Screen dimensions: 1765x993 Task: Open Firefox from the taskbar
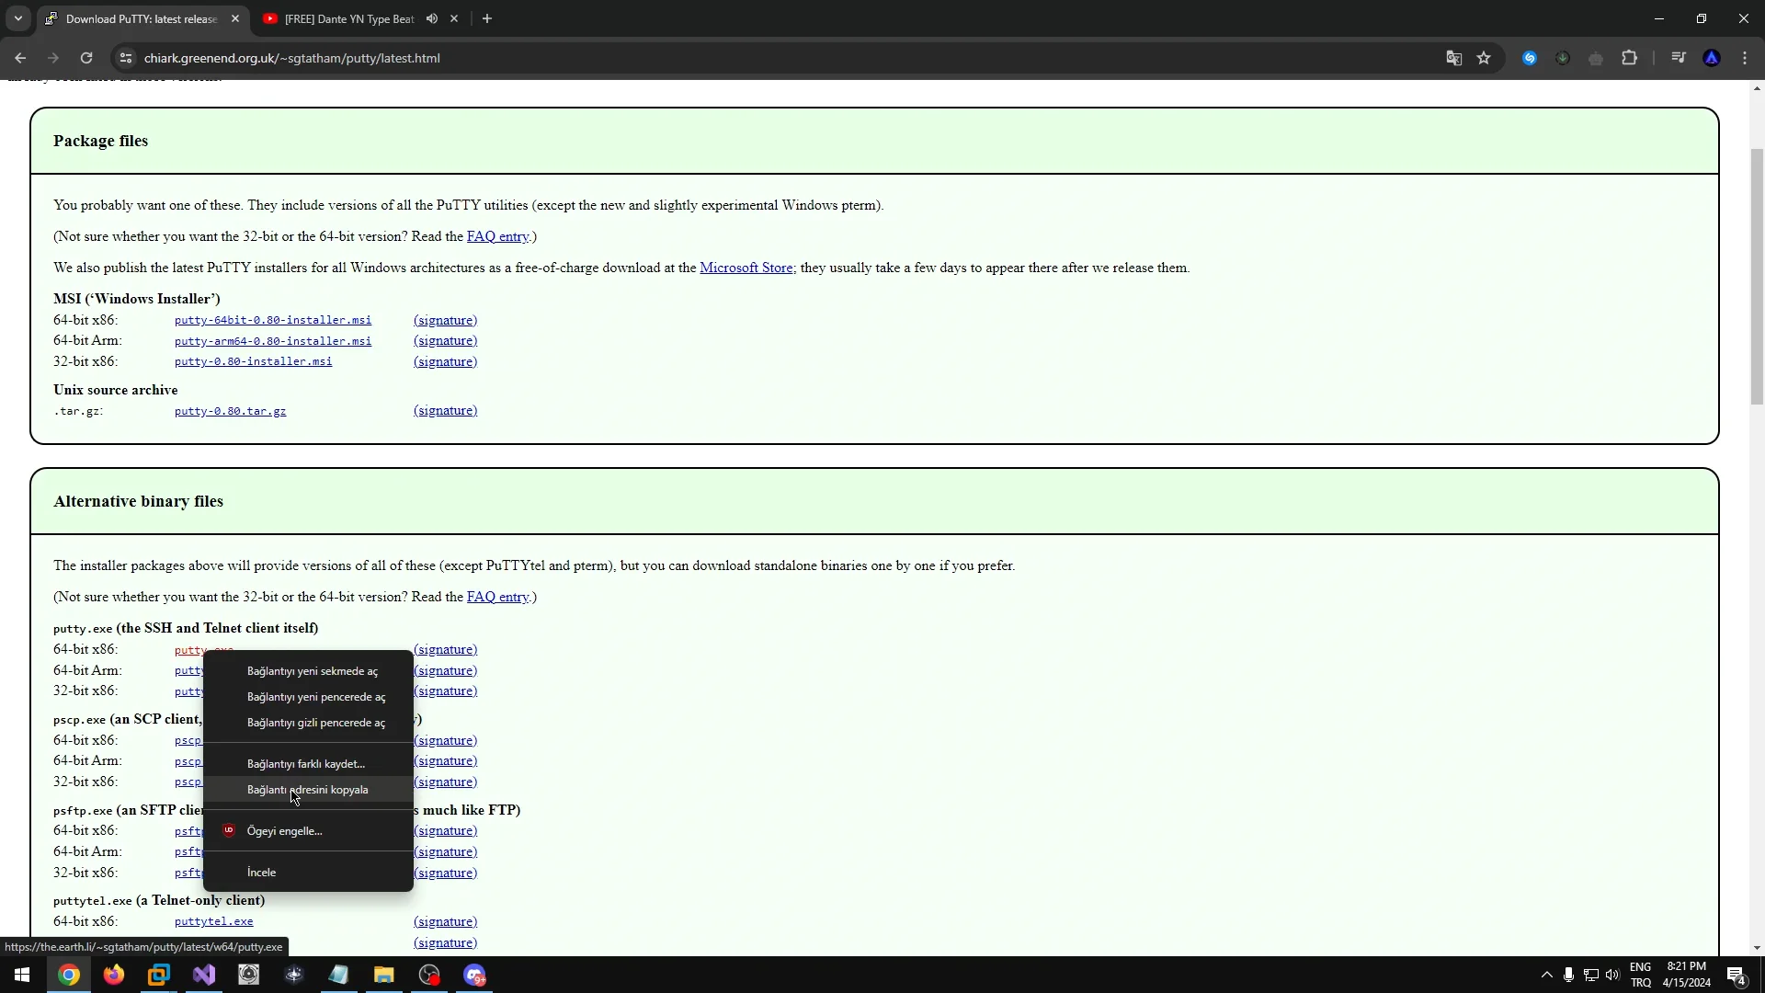113,976
